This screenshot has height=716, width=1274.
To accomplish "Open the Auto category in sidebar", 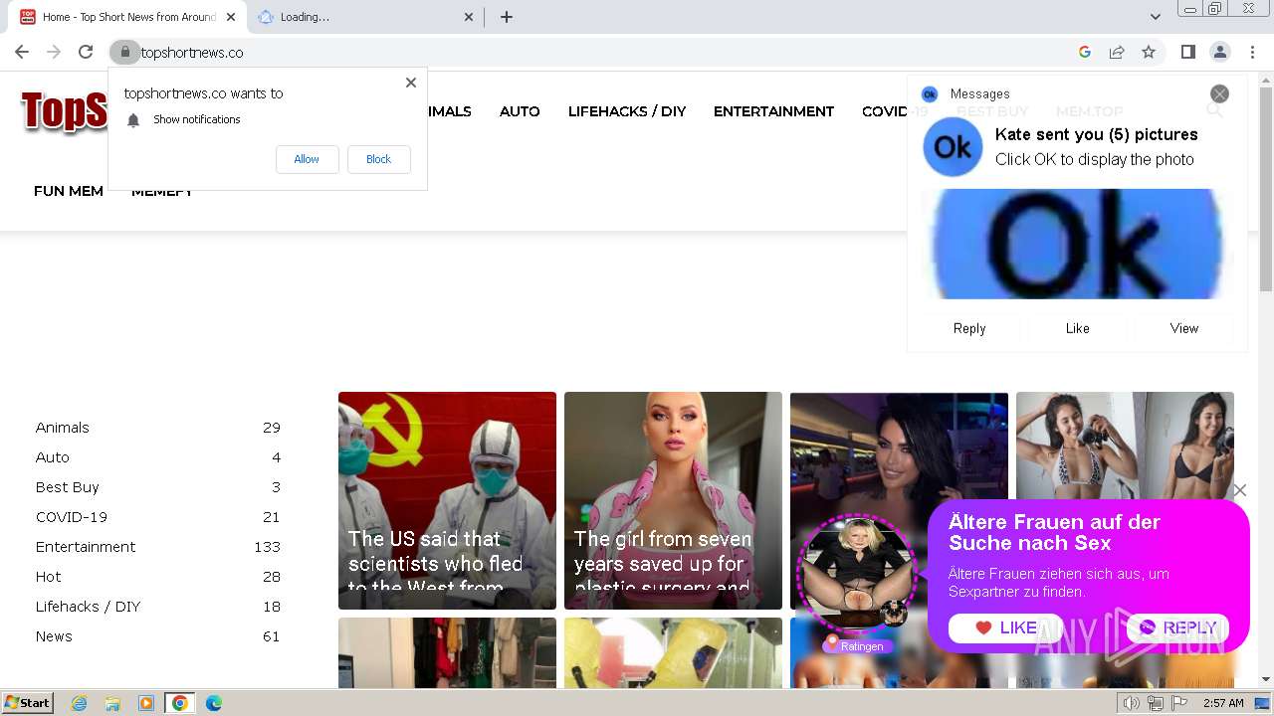I will [53, 457].
